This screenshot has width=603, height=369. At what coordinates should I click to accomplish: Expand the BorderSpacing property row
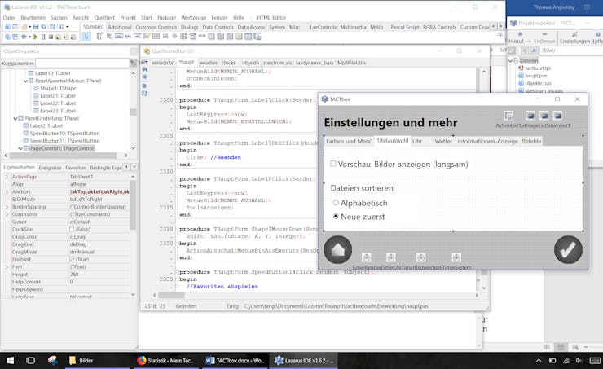7,207
